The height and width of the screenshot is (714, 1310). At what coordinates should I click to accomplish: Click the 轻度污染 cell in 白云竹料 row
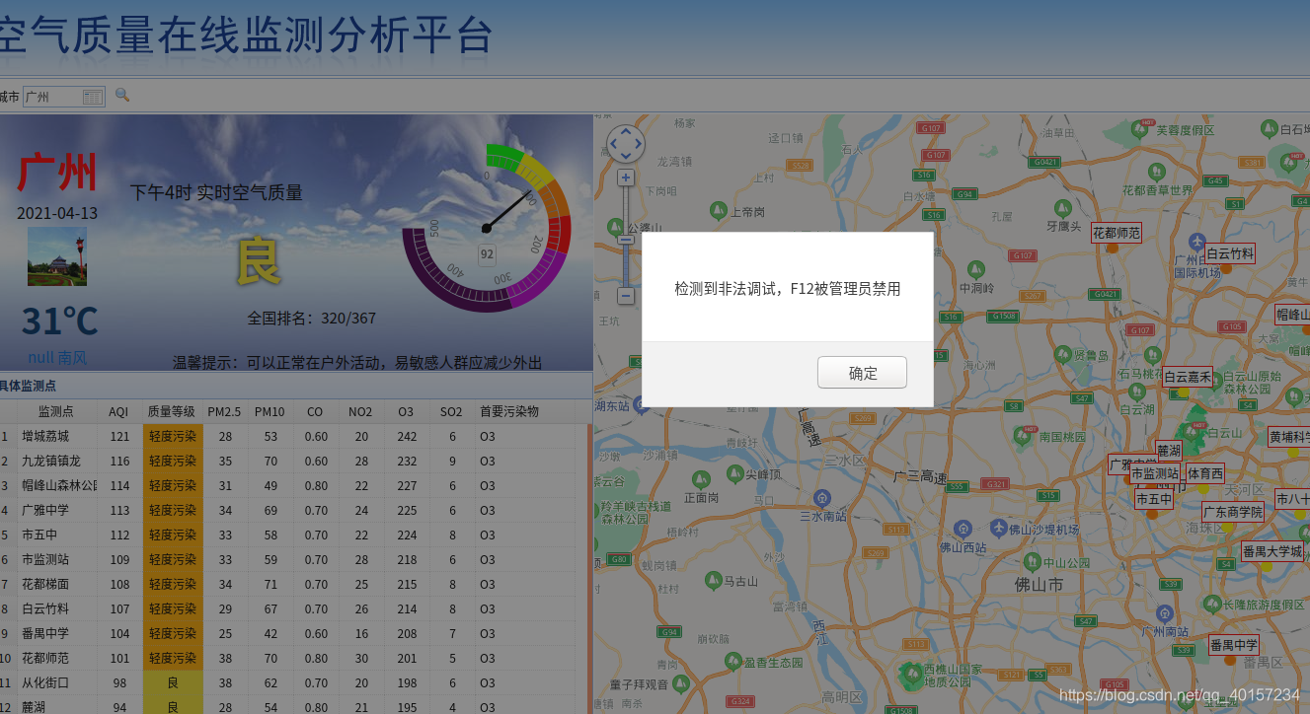[x=173, y=608]
